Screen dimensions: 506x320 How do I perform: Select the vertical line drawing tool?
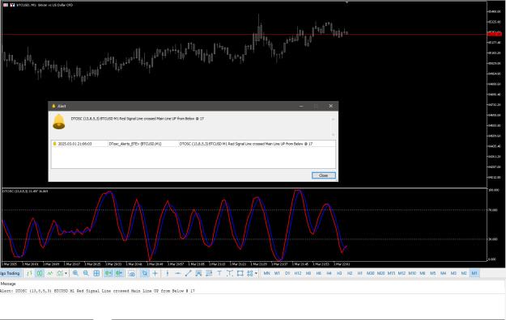click(167, 273)
